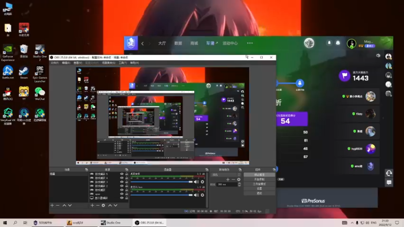Open Windows Start menu

5,222
